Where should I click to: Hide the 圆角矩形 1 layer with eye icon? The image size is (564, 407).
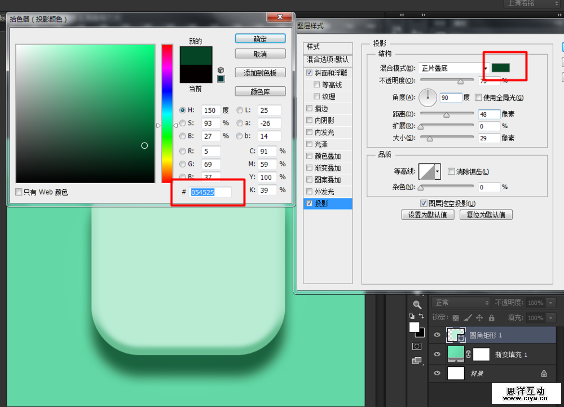[x=437, y=335]
